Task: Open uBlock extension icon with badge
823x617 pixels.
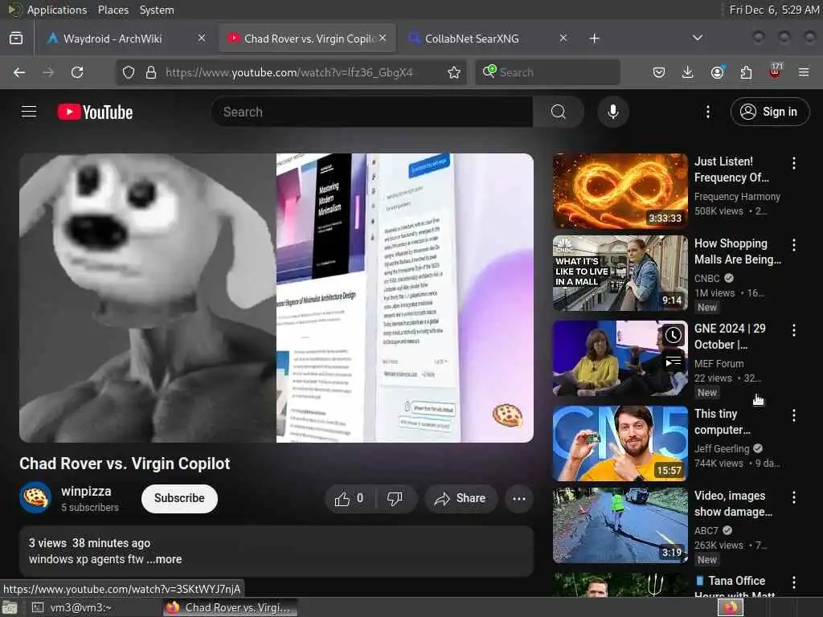Action: click(775, 72)
